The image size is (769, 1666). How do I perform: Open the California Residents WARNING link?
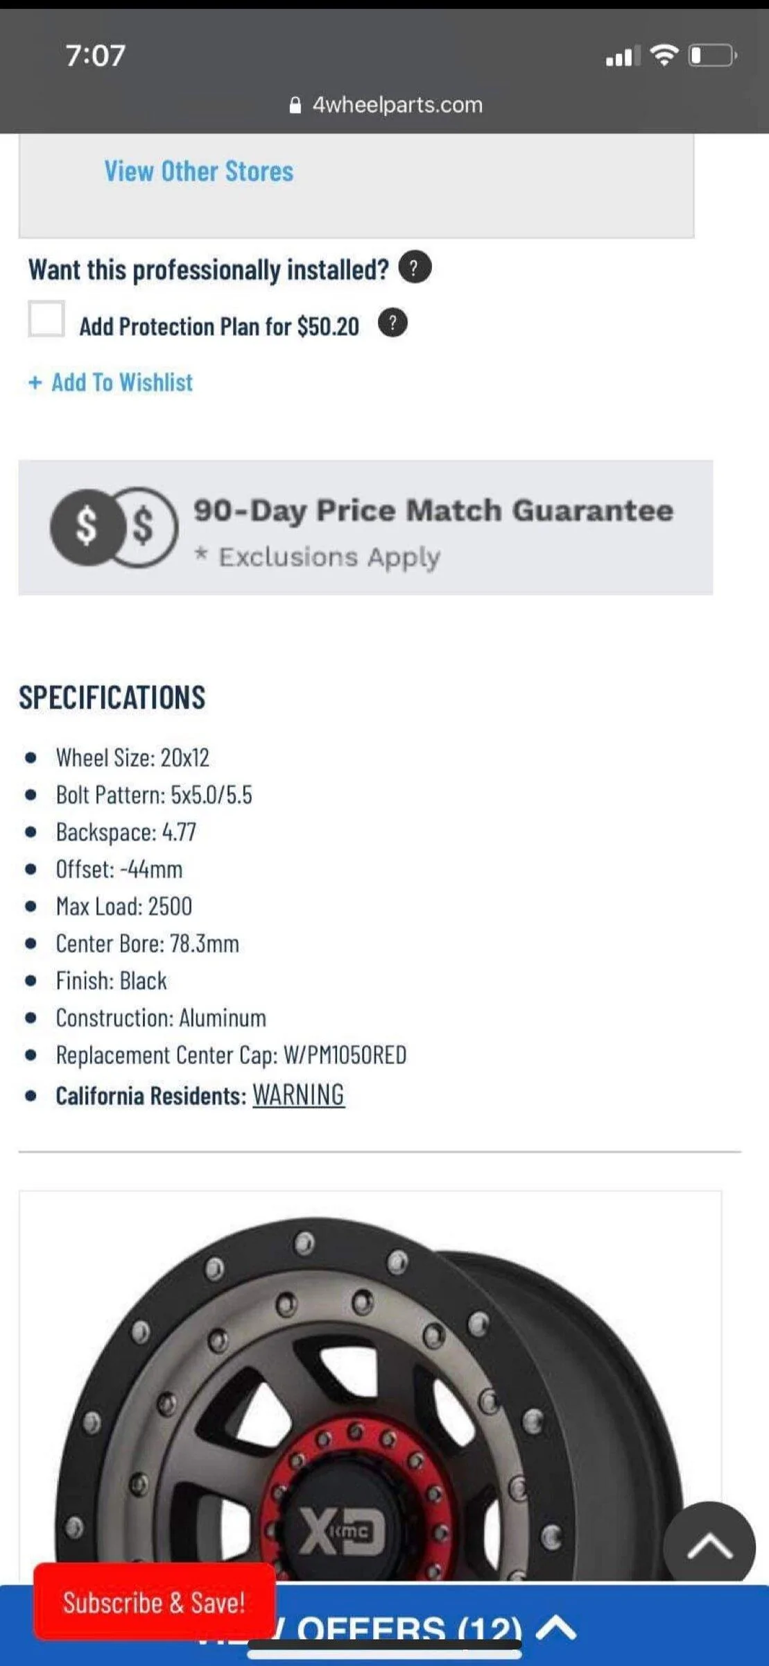coord(298,1095)
